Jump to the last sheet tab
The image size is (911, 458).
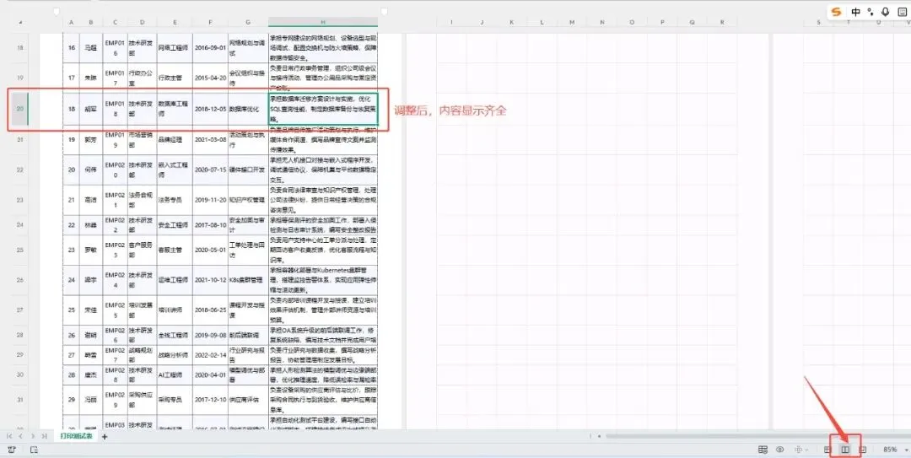coord(44,436)
